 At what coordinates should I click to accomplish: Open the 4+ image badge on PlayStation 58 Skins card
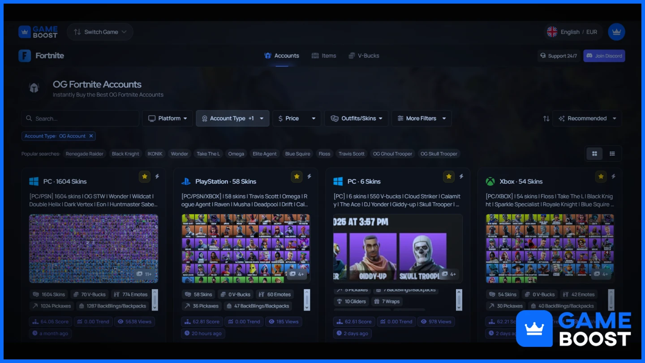[297, 274]
